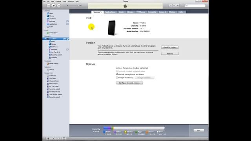Select Music in the Library section
Screen dimensions: 251x141
50,13
